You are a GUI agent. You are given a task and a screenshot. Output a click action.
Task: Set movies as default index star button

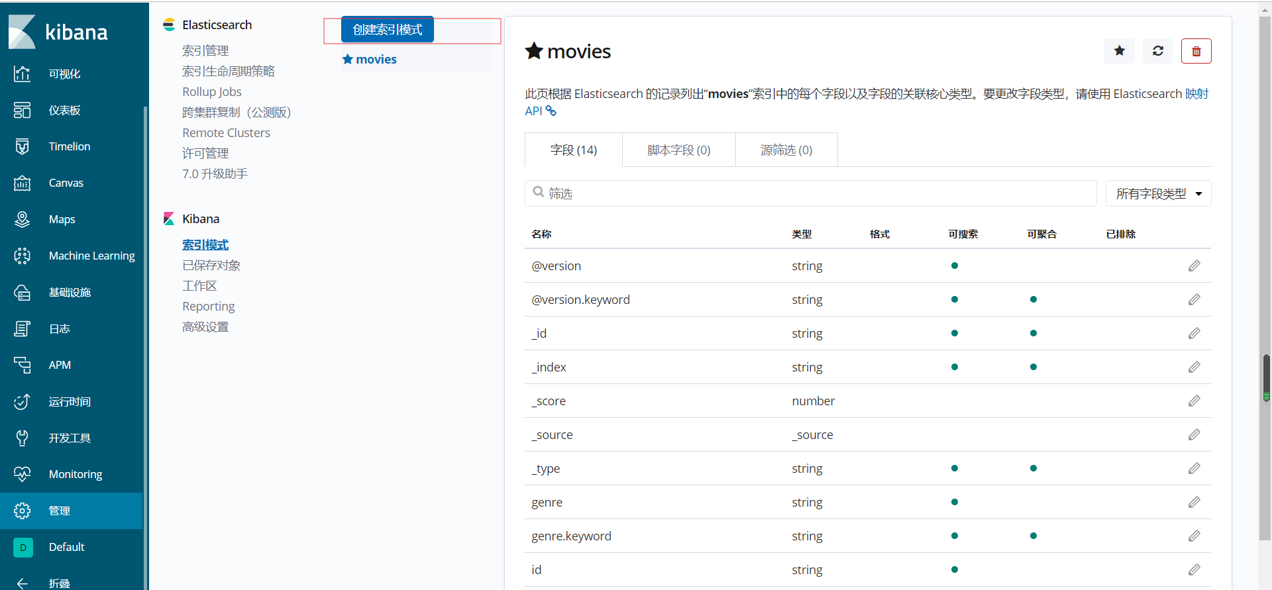pos(1119,51)
